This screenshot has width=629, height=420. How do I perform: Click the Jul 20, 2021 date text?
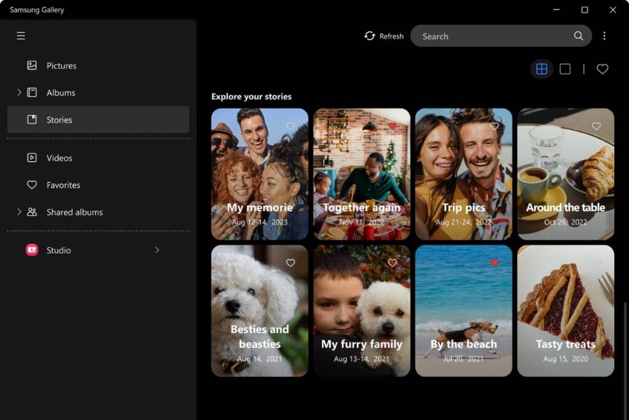463,359
